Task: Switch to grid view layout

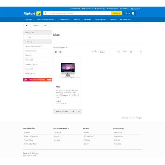Action: (60, 52)
